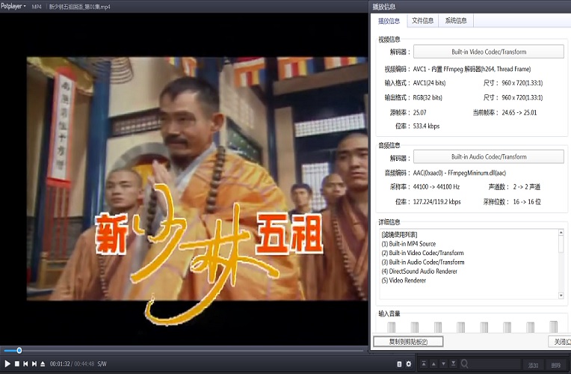
Task: Toggle the S/W decoder indicator
Action: pyautogui.click(x=102, y=364)
